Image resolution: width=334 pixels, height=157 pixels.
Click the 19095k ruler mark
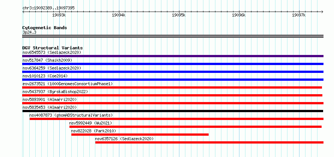[x=179, y=15]
